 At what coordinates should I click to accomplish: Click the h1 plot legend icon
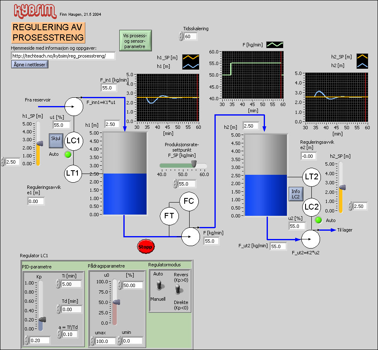[x=191, y=65]
